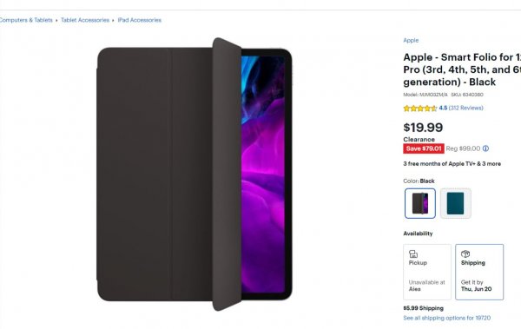Open iPad Accessories breadcrumb

[140, 20]
